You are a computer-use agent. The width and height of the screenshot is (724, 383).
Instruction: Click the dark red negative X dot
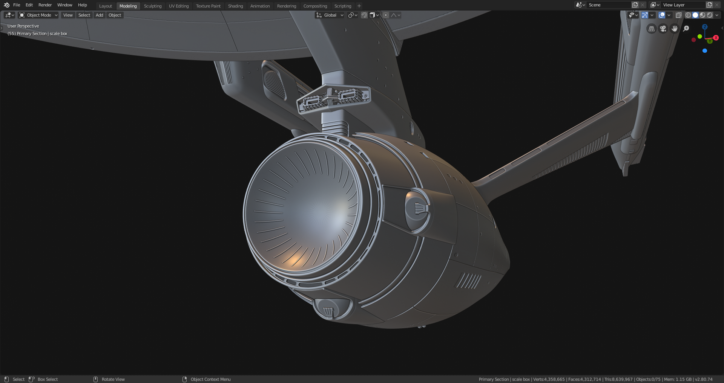coord(693,40)
